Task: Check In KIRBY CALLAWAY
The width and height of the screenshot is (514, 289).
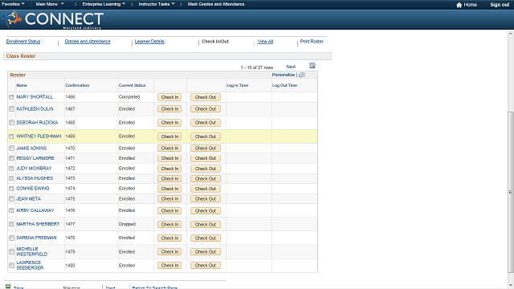Action: coord(169,210)
